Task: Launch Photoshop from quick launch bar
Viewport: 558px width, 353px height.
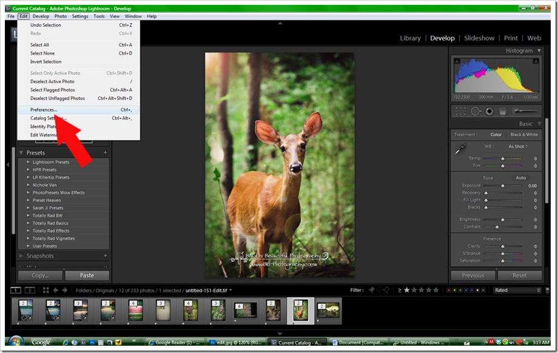Action: click(x=92, y=342)
